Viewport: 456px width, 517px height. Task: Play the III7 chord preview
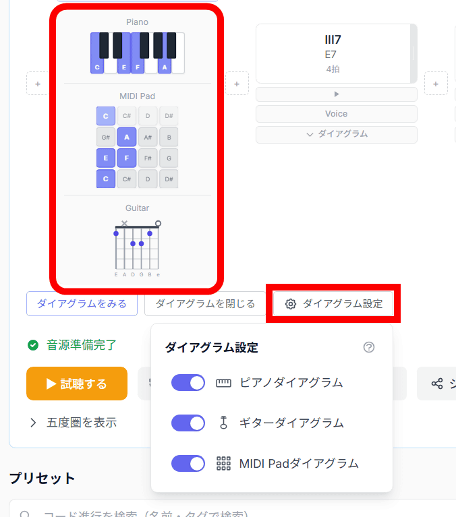click(x=336, y=94)
